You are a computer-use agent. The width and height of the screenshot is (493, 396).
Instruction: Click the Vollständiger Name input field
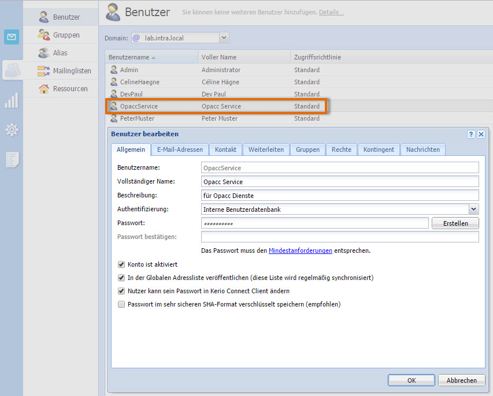pyautogui.click(x=340, y=181)
